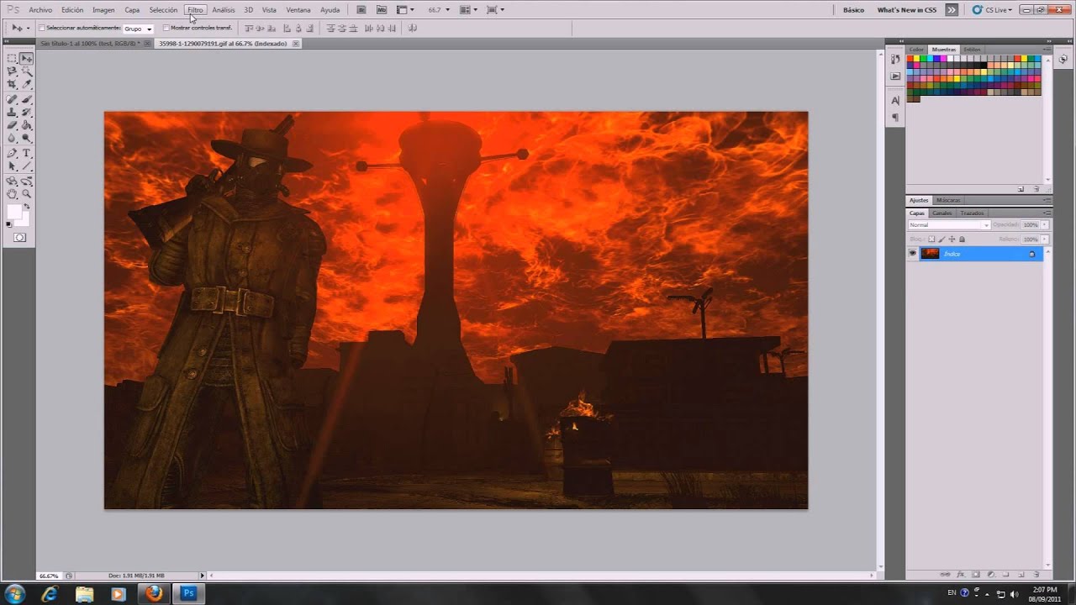Open the Filtro menu

point(195,10)
